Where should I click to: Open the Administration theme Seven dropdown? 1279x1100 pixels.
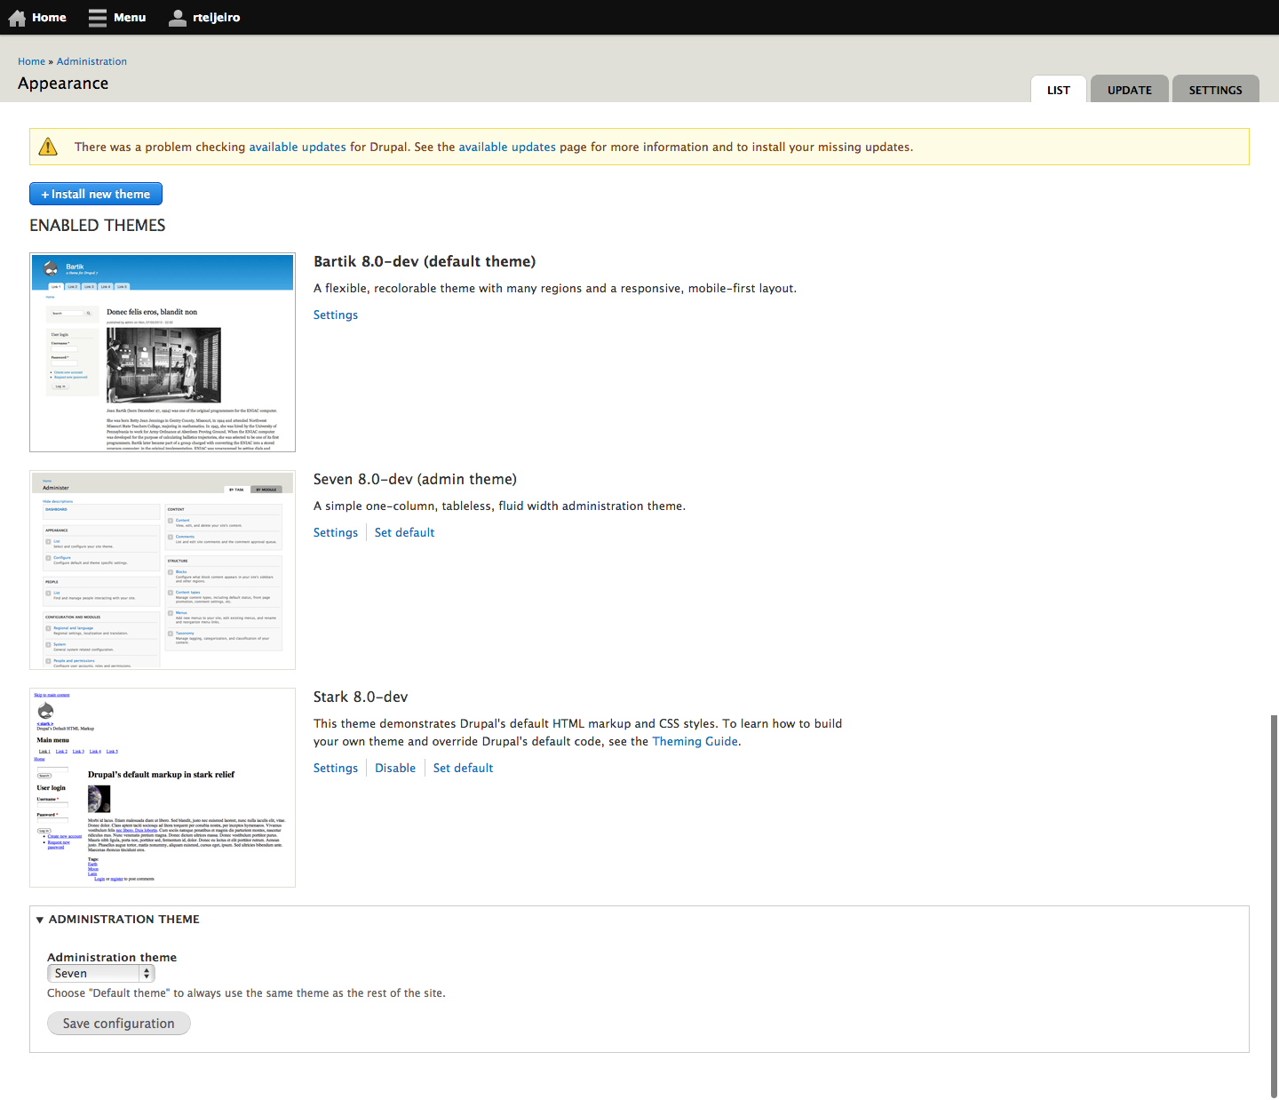[101, 974]
